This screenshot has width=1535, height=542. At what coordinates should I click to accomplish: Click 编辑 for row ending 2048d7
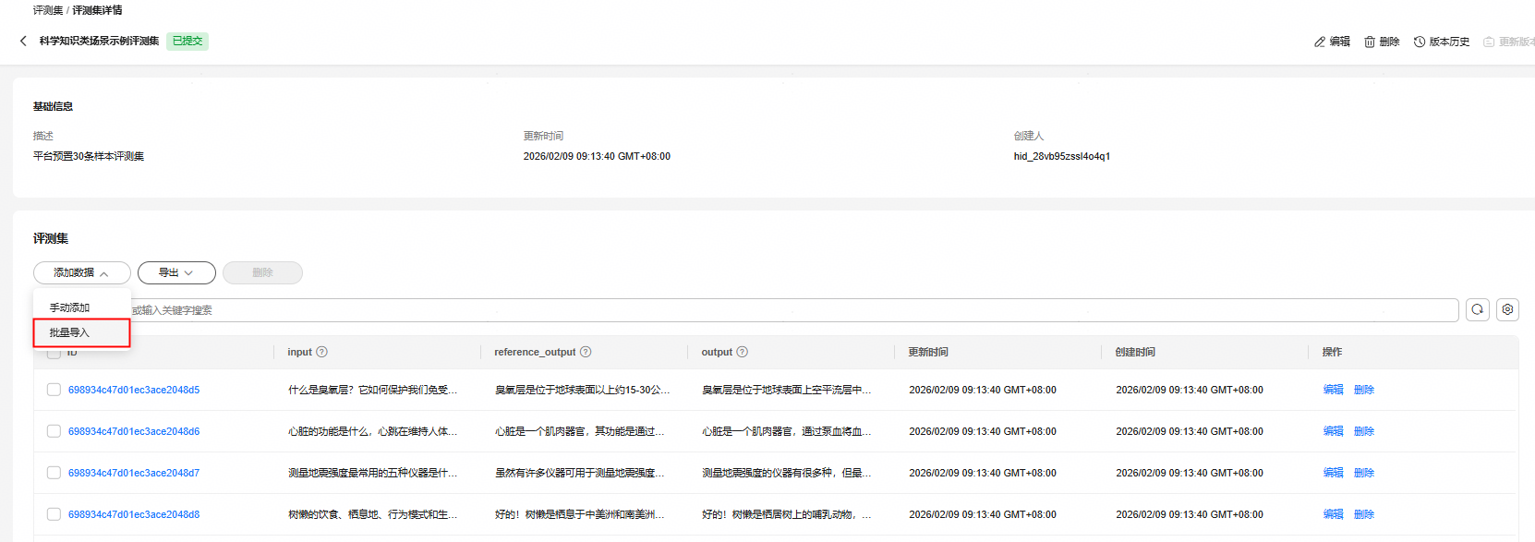(x=1333, y=473)
